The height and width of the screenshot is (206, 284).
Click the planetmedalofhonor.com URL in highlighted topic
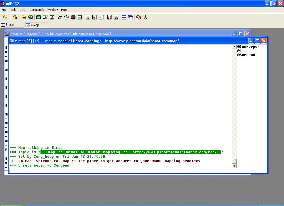tap(174, 152)
